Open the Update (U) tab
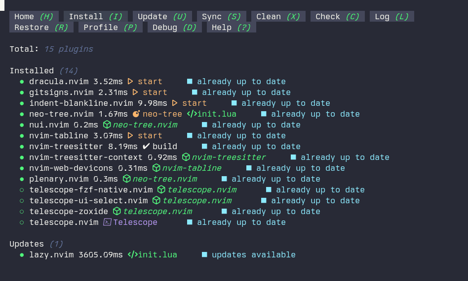The width and height of the screenshot is (468, 281). click(162, 17)
